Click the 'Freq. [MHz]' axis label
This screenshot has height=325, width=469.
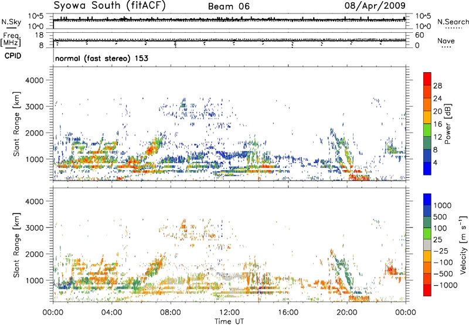pos(11,39)
